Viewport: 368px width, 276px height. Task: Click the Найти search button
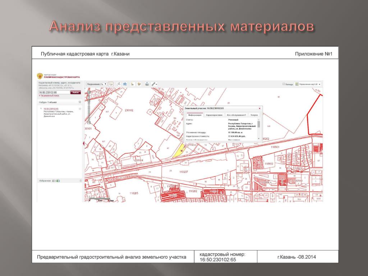tap(75, 92)
